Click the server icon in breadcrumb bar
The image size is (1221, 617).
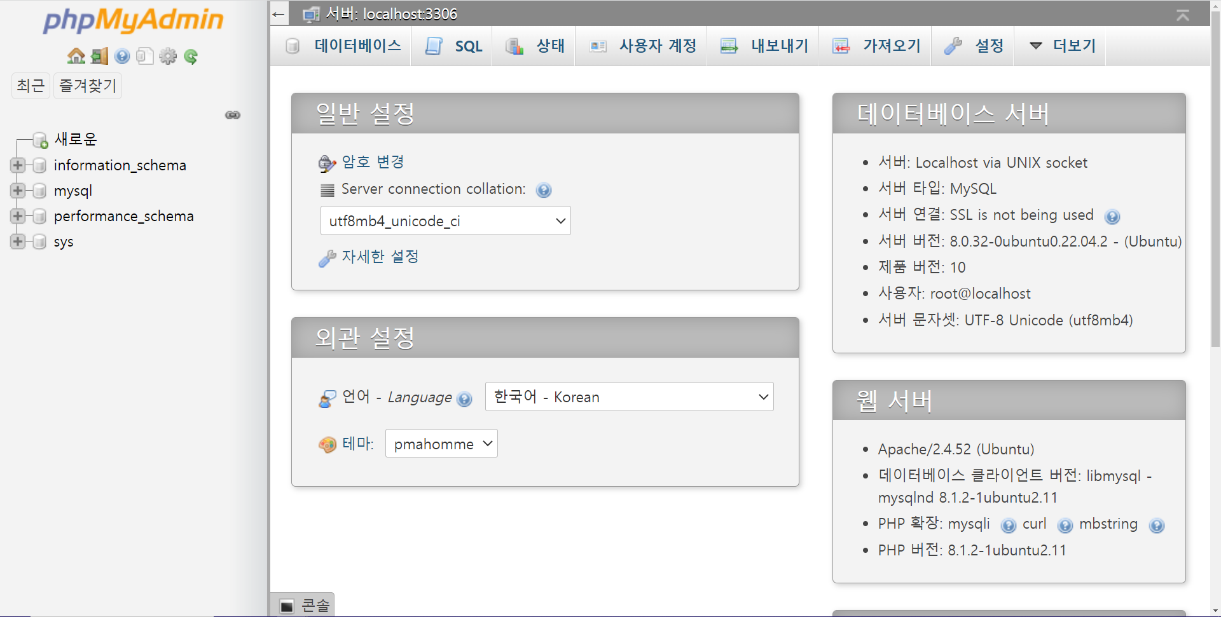(311, 14)
